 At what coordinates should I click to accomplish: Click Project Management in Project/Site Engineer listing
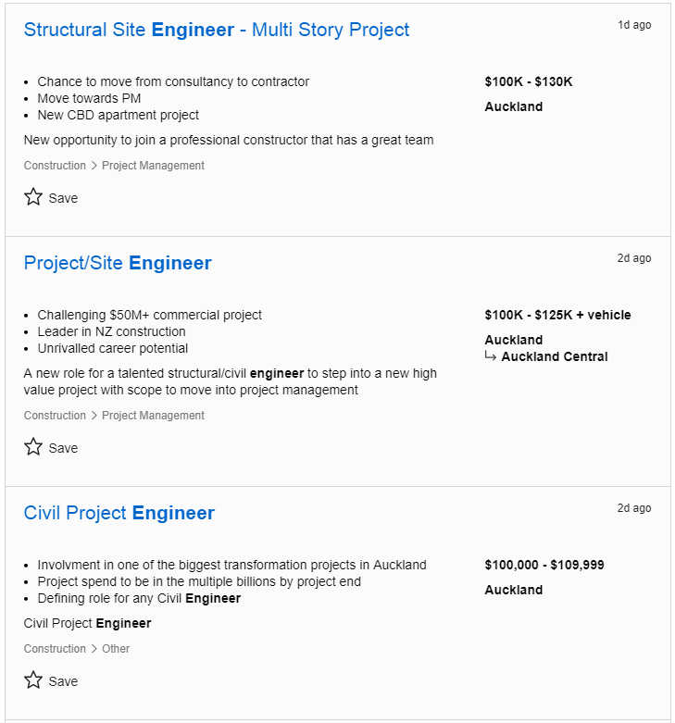(153, 416)
